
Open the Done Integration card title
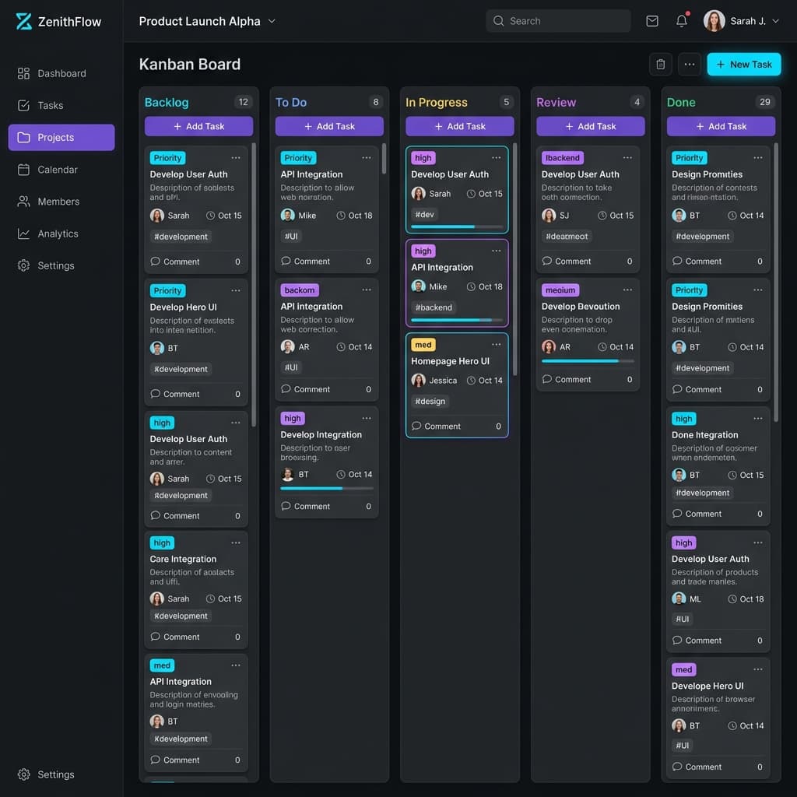[704, 434]
